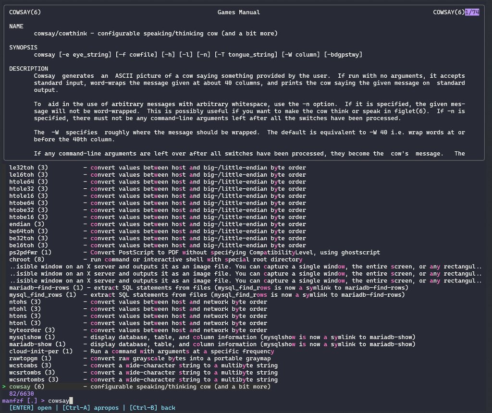Click the SYNOPSIS section heading
492x413 pixels.
click(23, 48)
